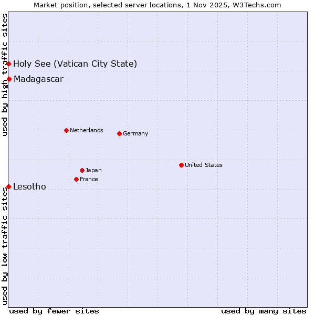315x315 pixels.
Task: Select the 'Lesotho' text label
Action: 29,187
